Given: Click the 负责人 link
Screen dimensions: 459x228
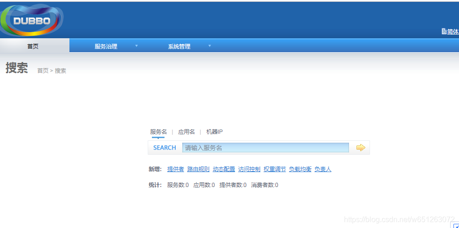Looking at the screenshot, I should (x=323, y=169).
